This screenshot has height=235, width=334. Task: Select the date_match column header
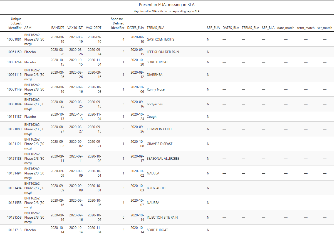pyautogui.click(x=286, y=28)
